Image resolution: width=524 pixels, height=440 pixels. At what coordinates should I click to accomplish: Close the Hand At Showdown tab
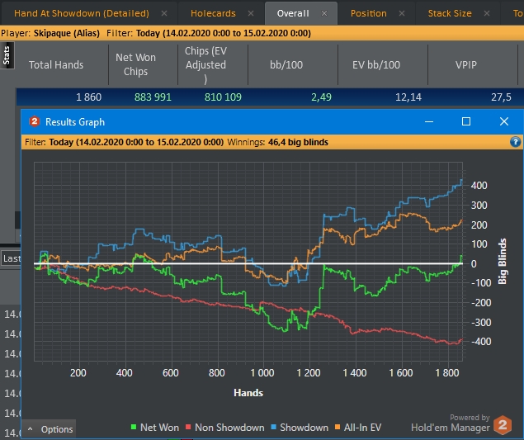[x=164, y=13]
